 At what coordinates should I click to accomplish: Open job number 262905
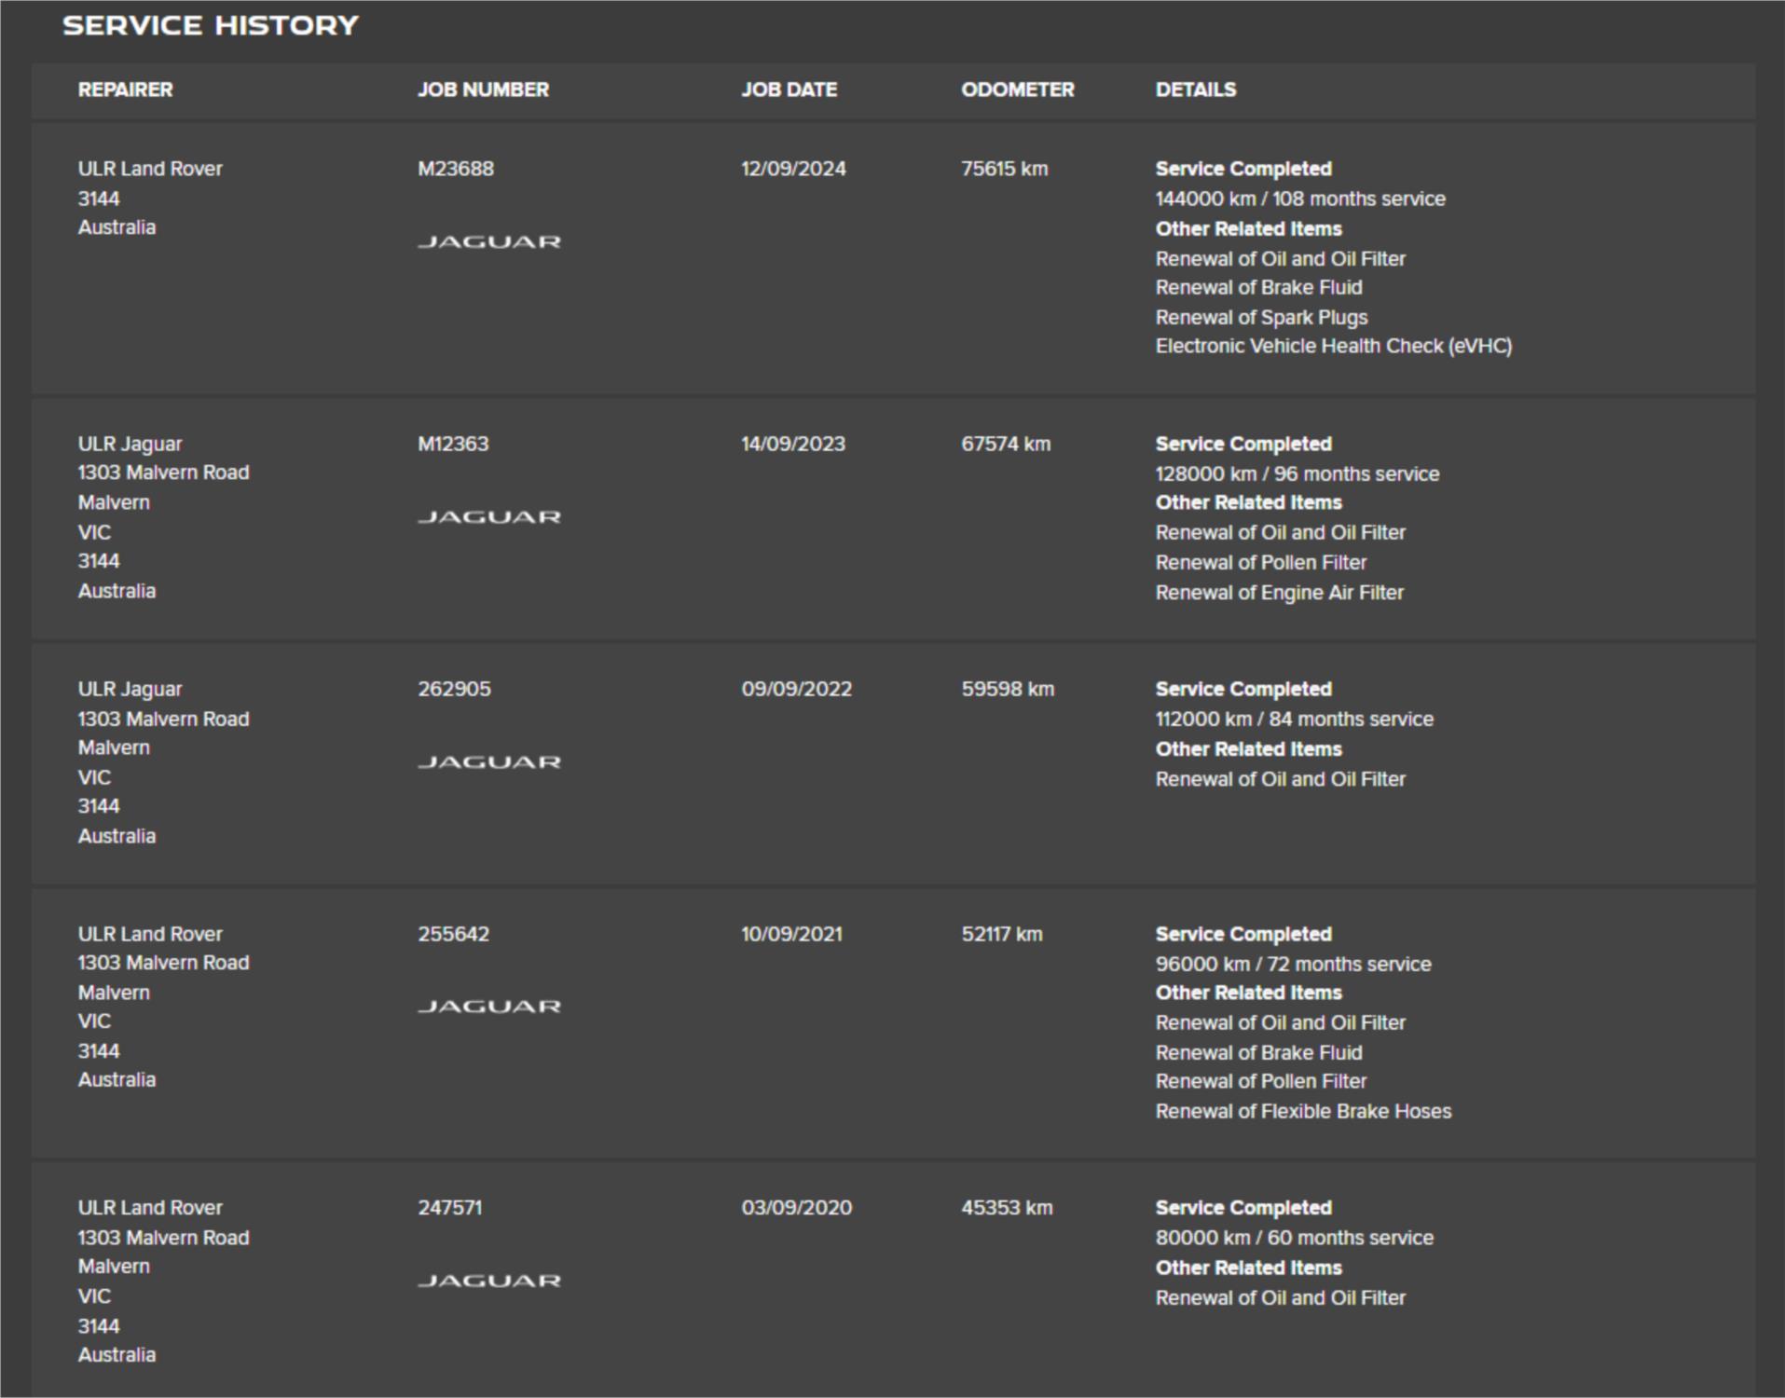pyautogui.click(x=454, y=689)
